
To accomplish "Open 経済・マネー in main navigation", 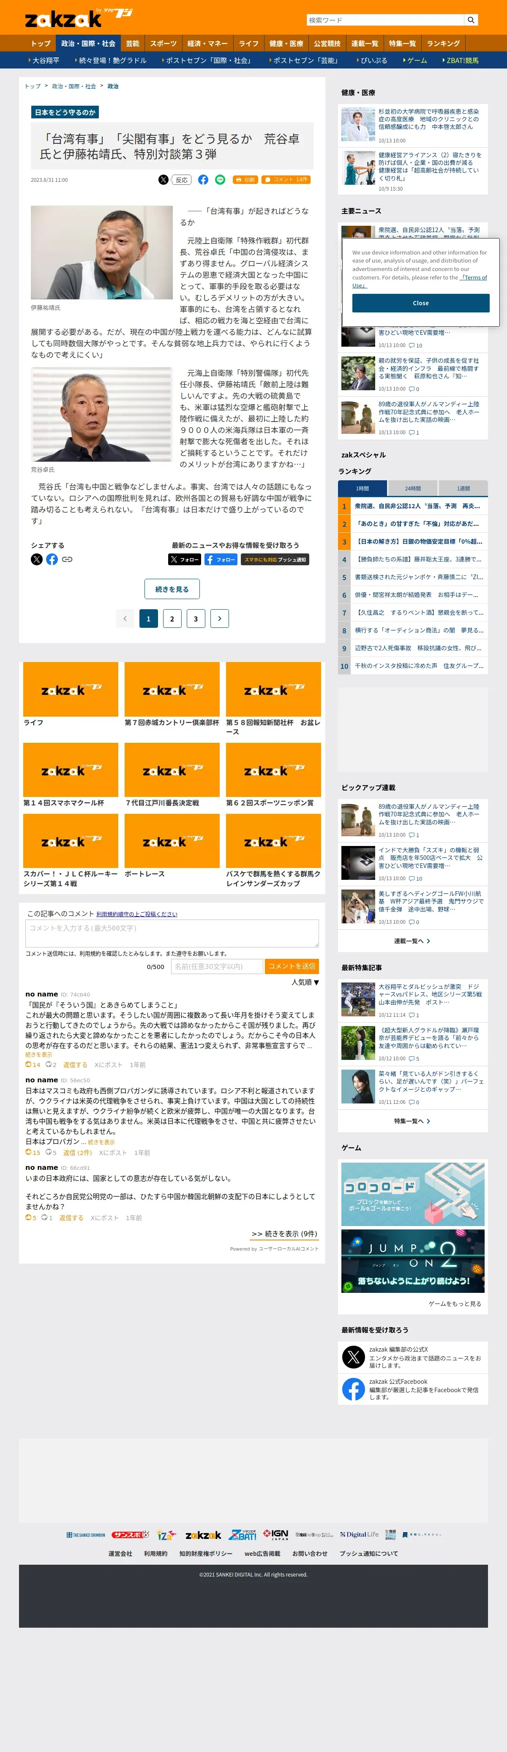I will click(207, 44).
